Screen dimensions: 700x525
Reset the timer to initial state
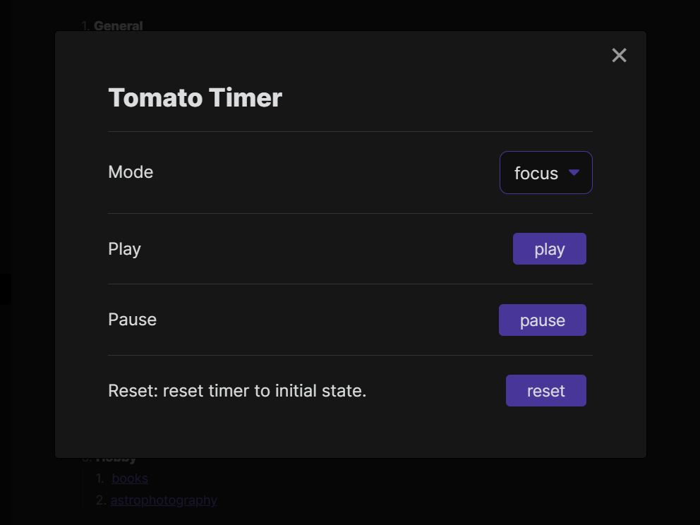click(x=545, y=390)
